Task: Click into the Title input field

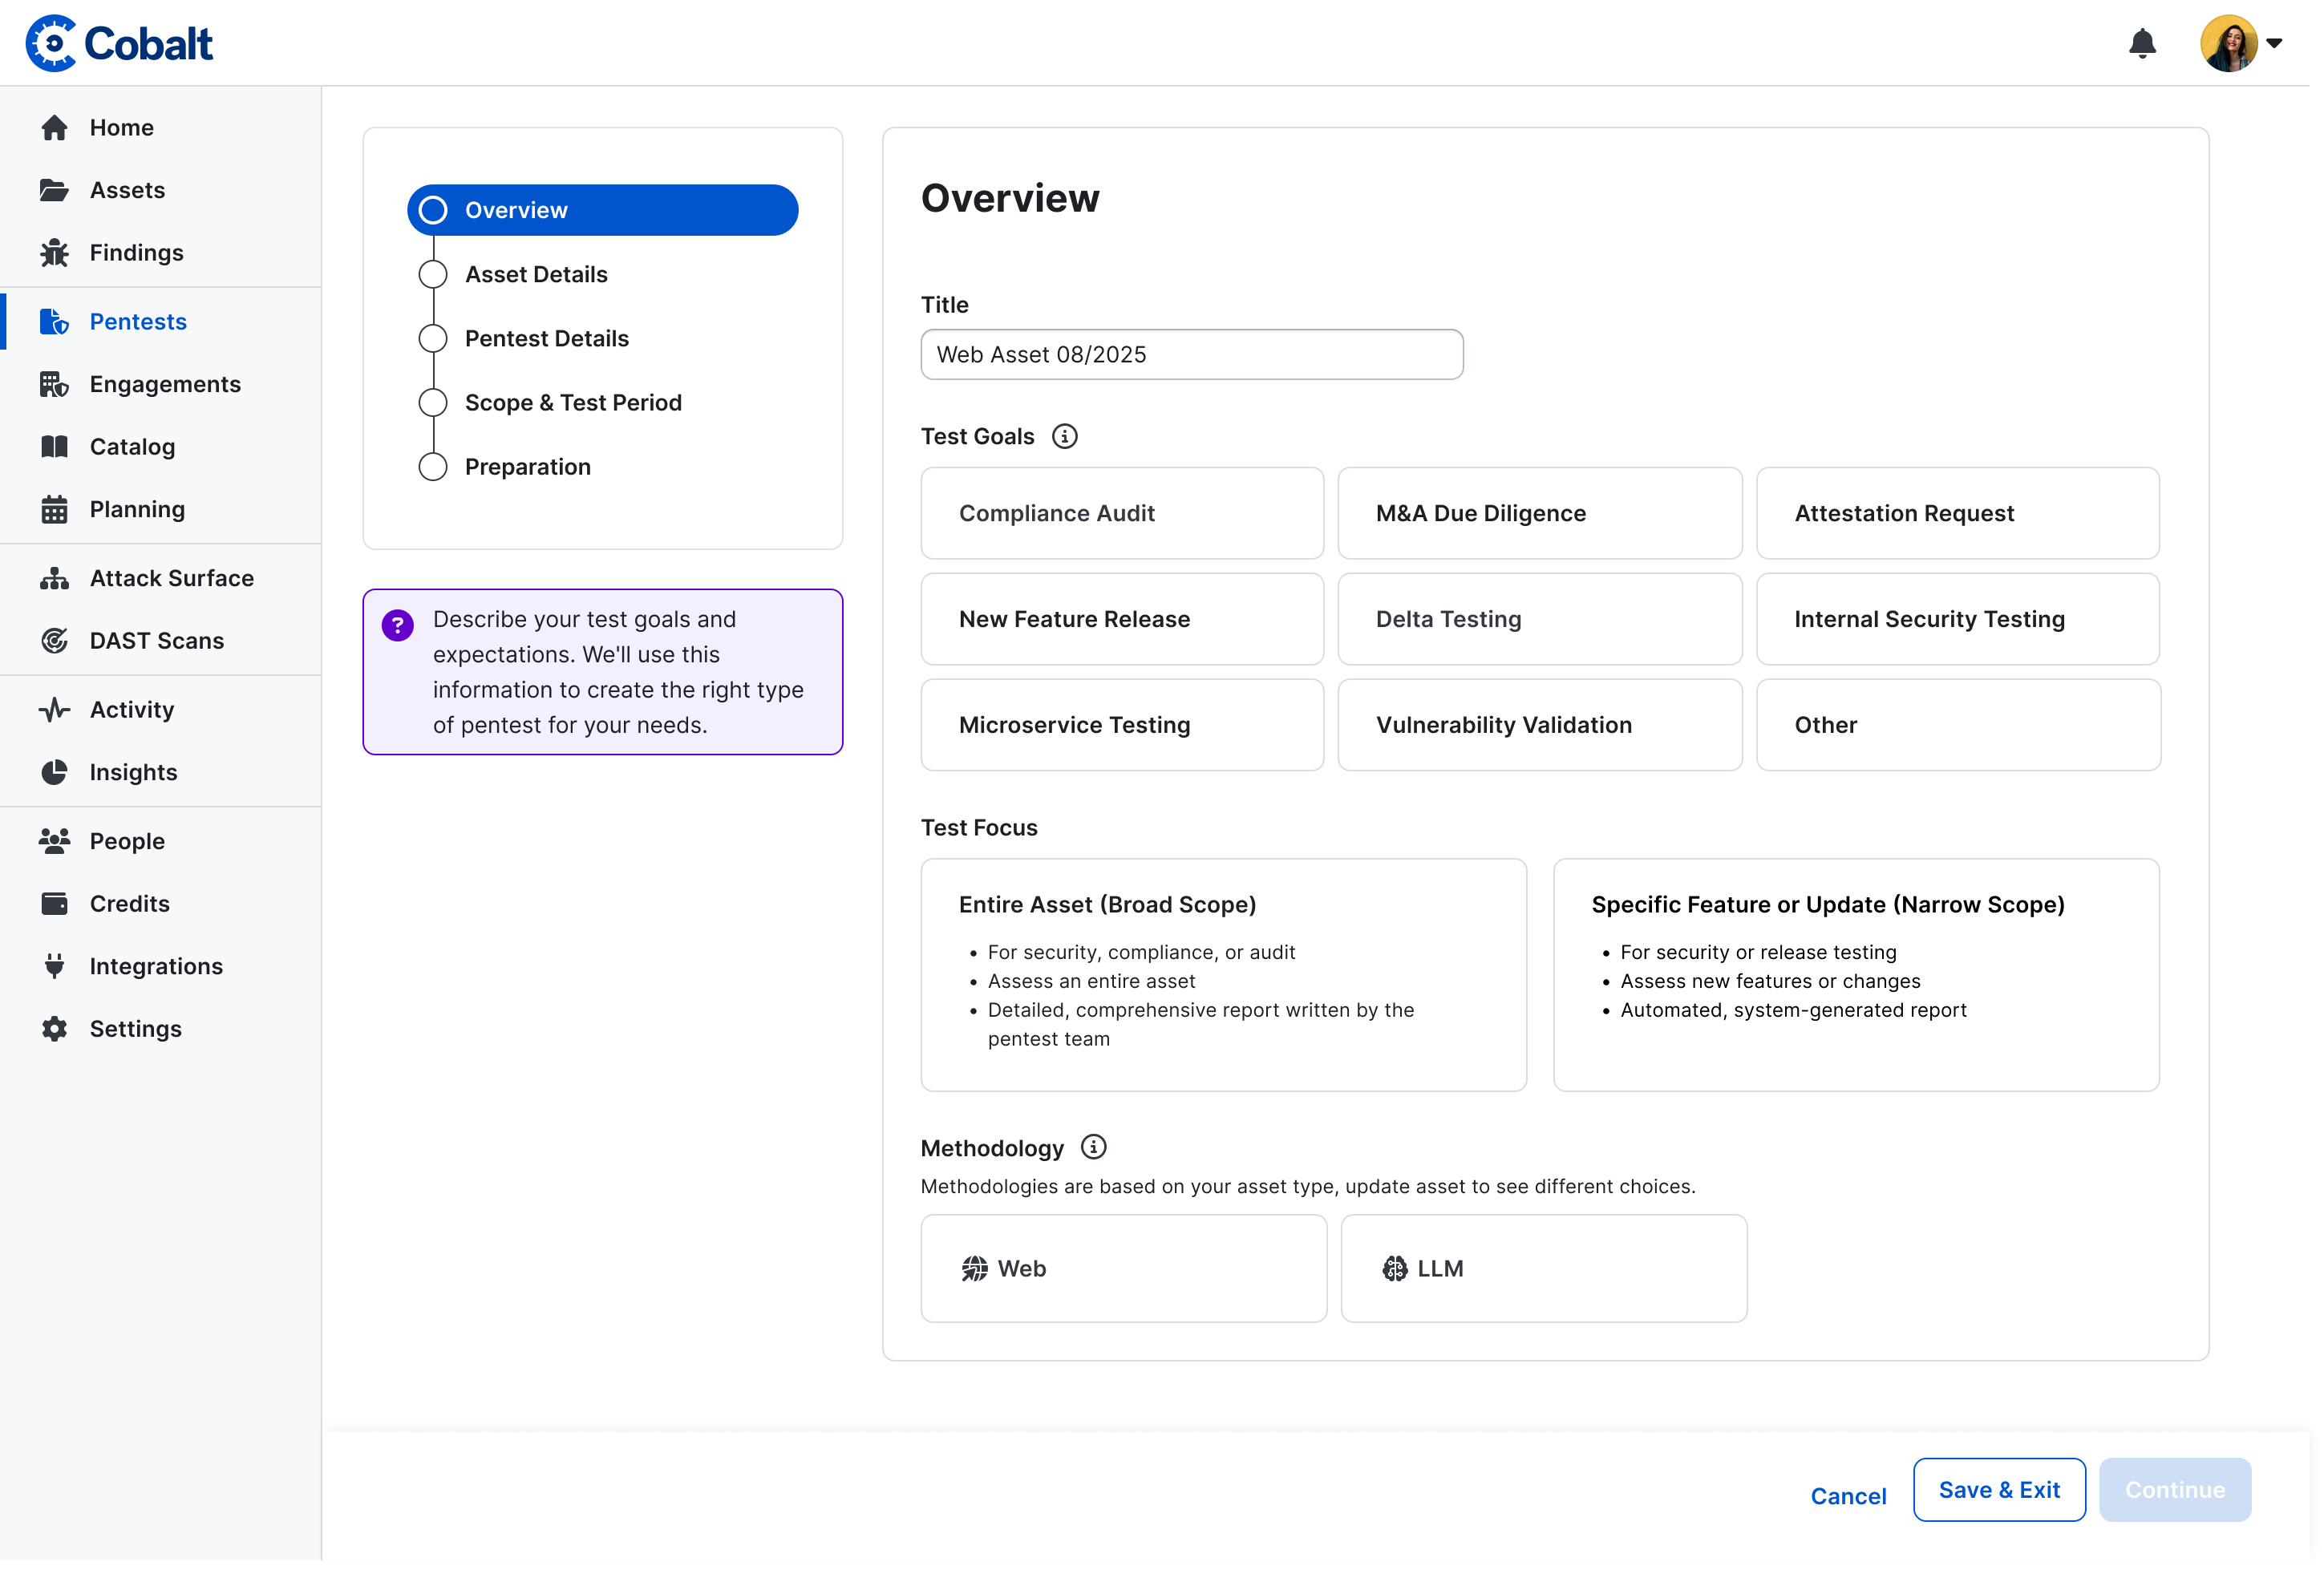Action: pos(1190,355)
